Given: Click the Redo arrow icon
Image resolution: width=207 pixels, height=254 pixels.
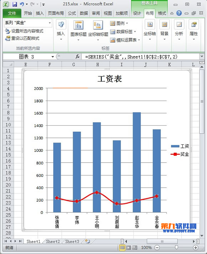Looking at the screenshot, I should 32,4.
